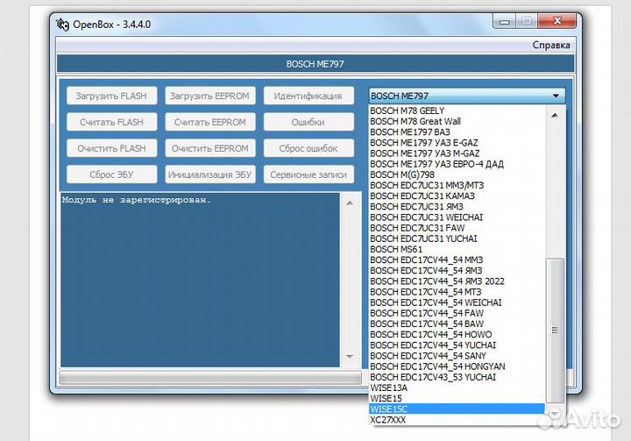
Task: Pick BOSCH ME1797 УАЗ ЕВРО-4 ДАД
Action: click(457, 164)
